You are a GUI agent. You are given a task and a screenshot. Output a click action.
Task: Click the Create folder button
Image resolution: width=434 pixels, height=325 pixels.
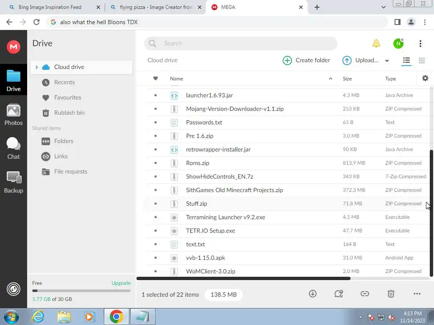tap(306, 60)
